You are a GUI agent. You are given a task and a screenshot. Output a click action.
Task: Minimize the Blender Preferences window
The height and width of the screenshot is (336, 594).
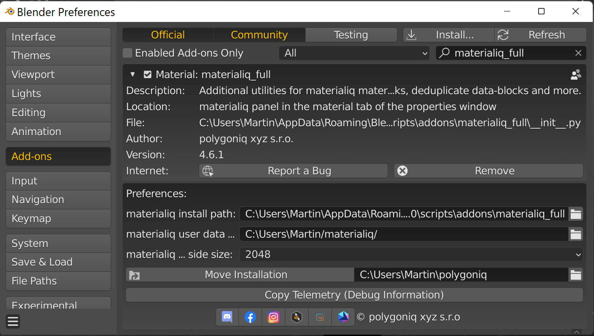coord(507,11)
